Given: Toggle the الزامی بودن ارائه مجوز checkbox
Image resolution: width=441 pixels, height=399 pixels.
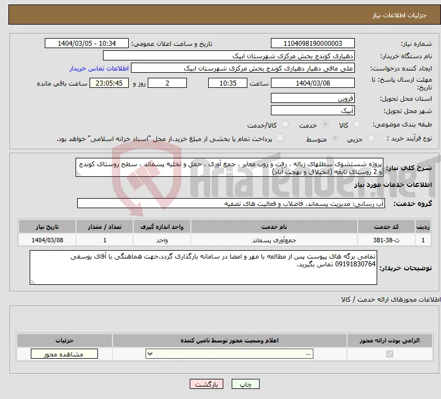Looking at the screenshot, I should tap(390, 354).
